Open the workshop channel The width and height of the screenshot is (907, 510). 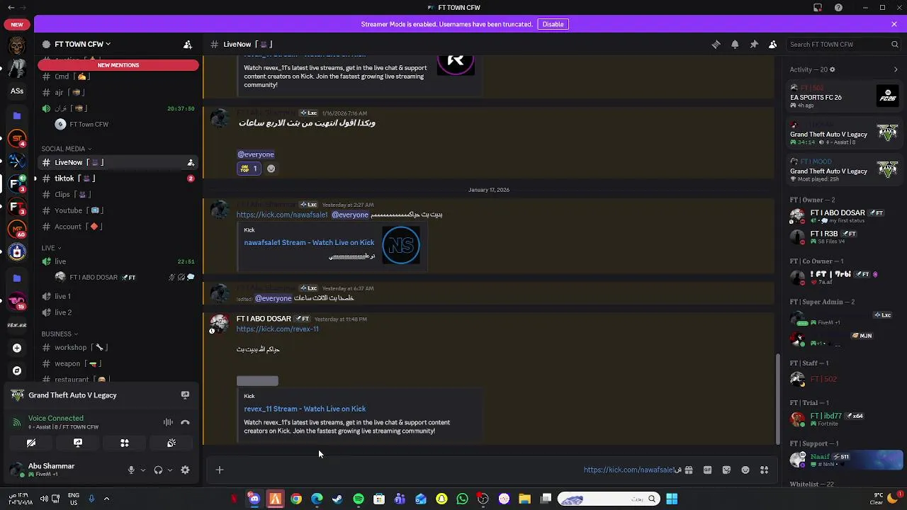pos(118,348)
